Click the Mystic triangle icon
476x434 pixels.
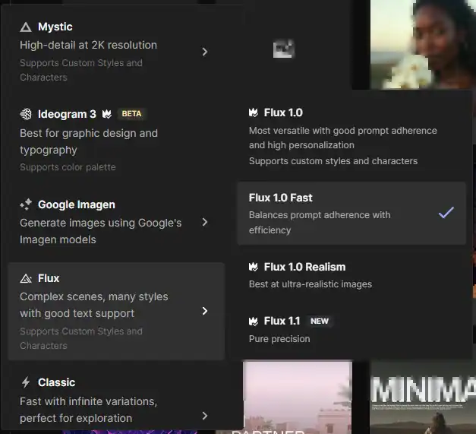point(26,27)
